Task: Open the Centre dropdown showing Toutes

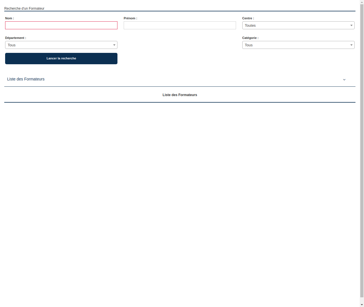Action: [298, 25]
